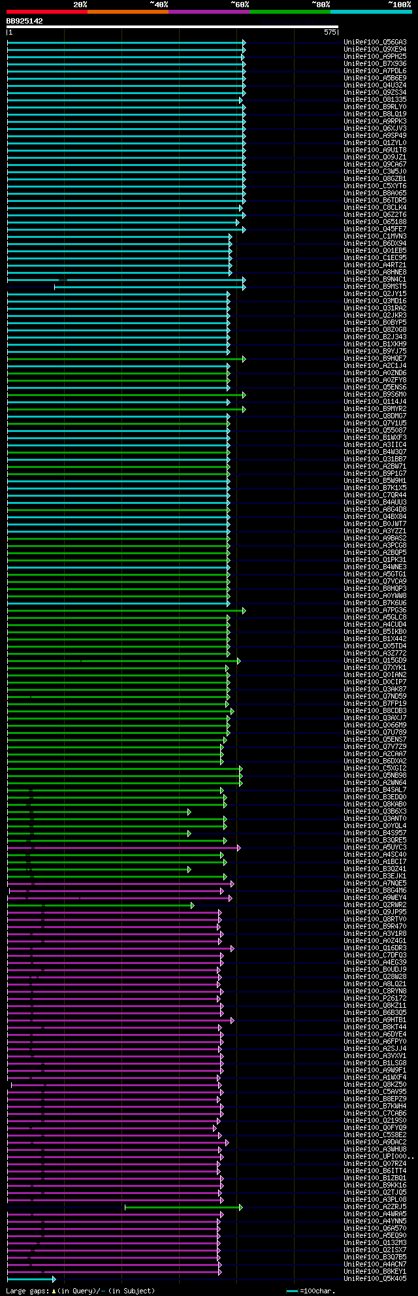Select hit label UniRef100_C3W5J0
The width and height of the screenshot is (418, 1296).
pos(375,171)
